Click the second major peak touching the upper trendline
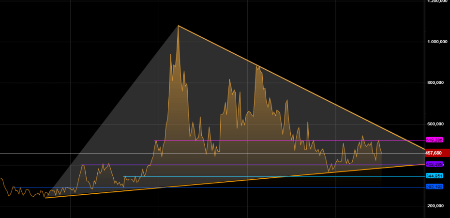The image size is (450, 218). click(x=257, y=66)
